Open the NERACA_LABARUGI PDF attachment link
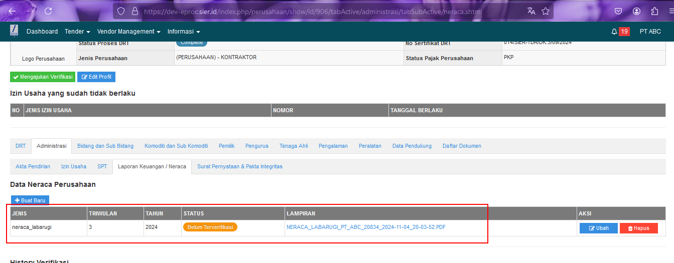 366,227
